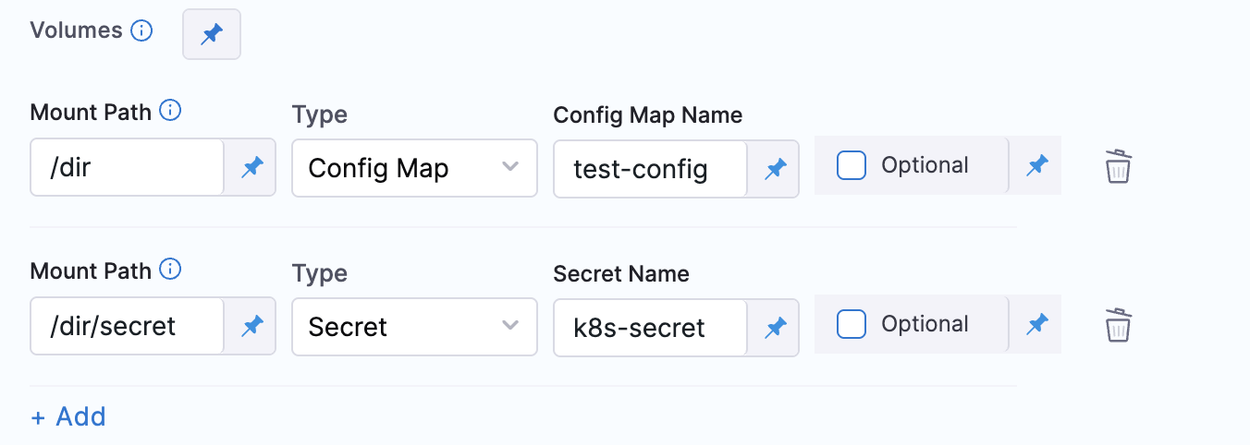Click the pin icon for k8s-secret name
This screenshot has height=445, width=1250.
tap(775, 326)
